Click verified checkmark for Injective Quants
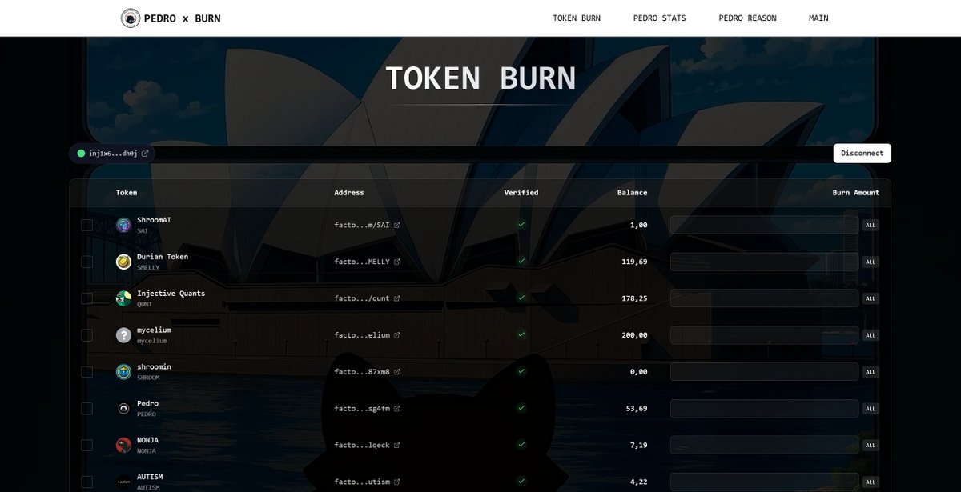Viewport: 961px width, 492px height. [x=521, y=298]
